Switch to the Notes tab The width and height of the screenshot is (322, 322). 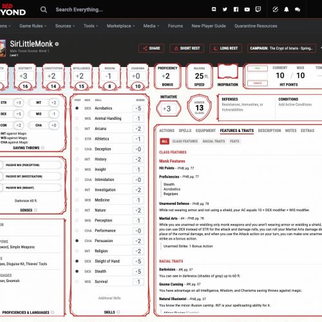tap(290, 131)
